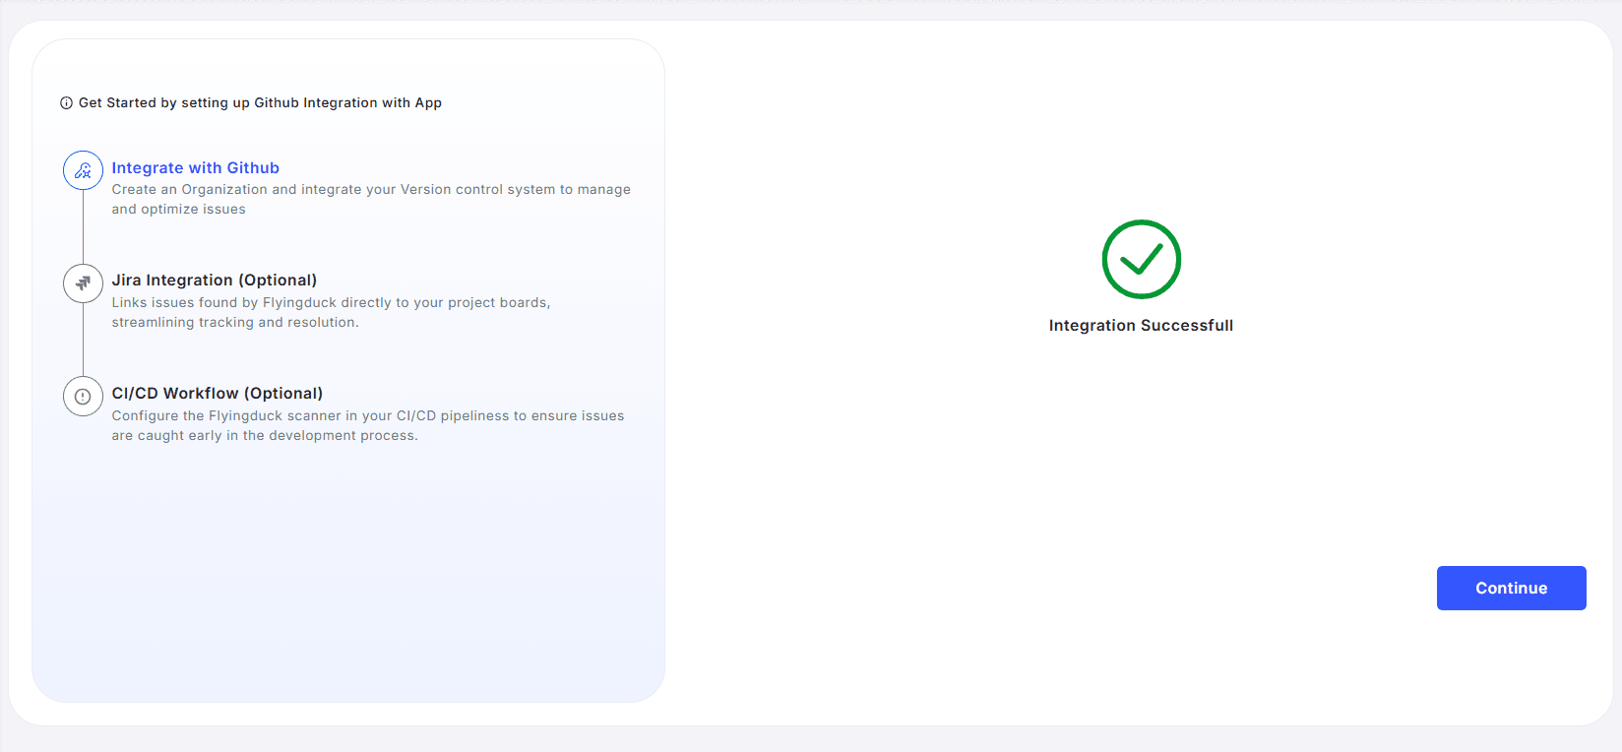The width and height of the screenshot is (1622, 752).
Task: Click the green success checkmark icon
Action: 1141,259
